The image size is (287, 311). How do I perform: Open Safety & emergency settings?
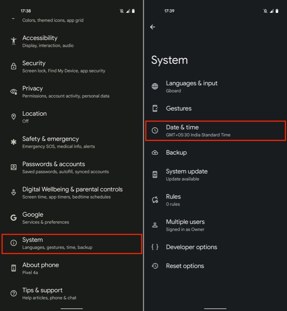pos(72,142)
